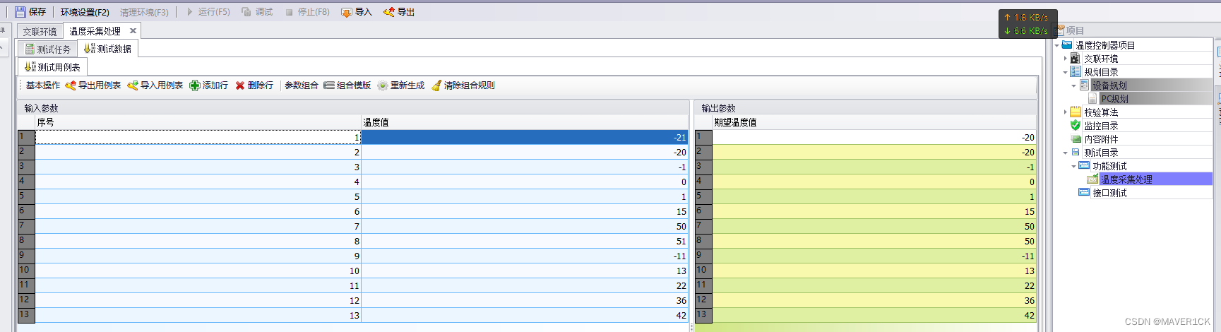The height and width of the screenshot is (332, 1221).
Task: Select 期望温度值 cell in output row 9
Action: (x=874, y=256)
